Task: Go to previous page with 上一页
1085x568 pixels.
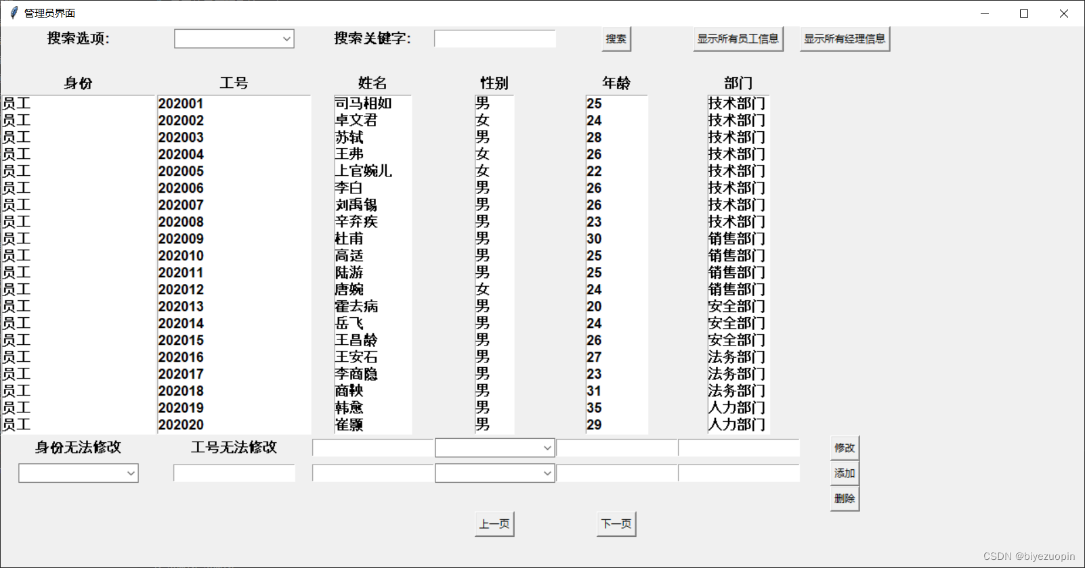Action: (x=494, y=524)
